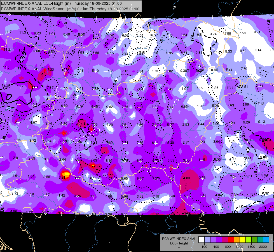This screenshot has width=274, height=252.
Task: Click the wind shear value 1.42
Action: click(62, 195)
